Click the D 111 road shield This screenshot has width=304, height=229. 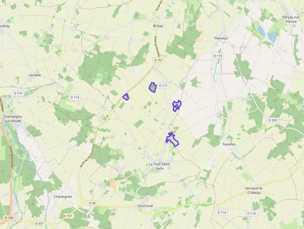click(x=163, y=85)
